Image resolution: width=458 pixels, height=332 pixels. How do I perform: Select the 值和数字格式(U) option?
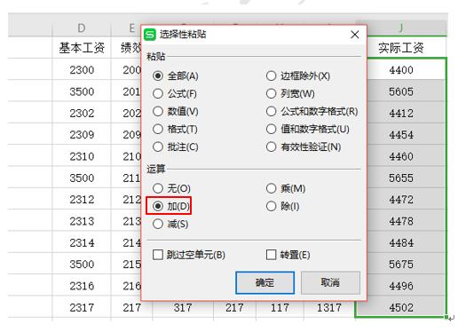(308, 130)
